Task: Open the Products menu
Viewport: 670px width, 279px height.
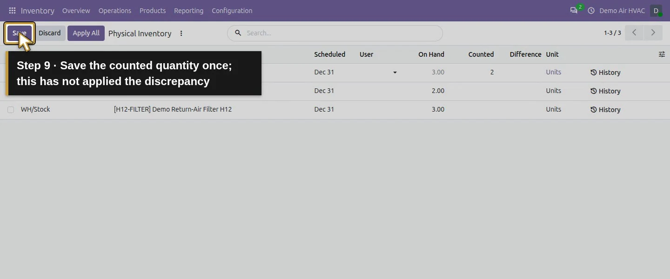Action: pyautogui.click(x=153, y=11)
